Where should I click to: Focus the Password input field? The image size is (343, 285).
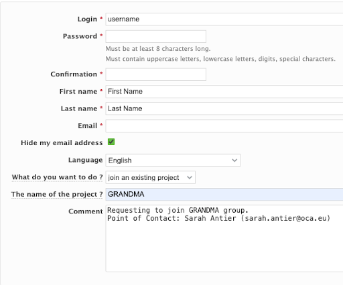click(x=156, y=36)
